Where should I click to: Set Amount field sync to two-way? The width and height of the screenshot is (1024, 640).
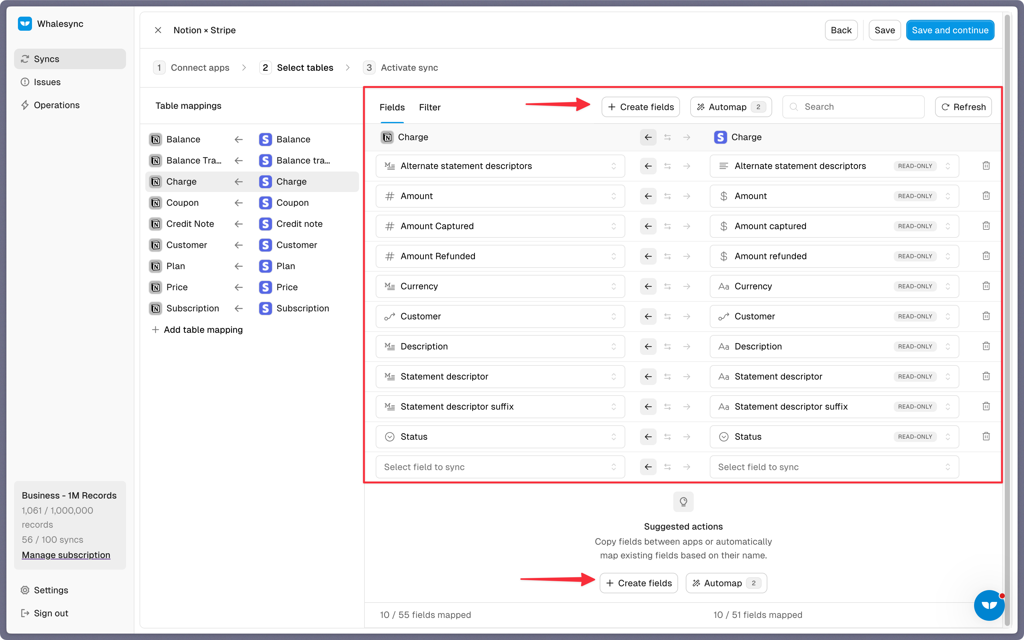667,196
